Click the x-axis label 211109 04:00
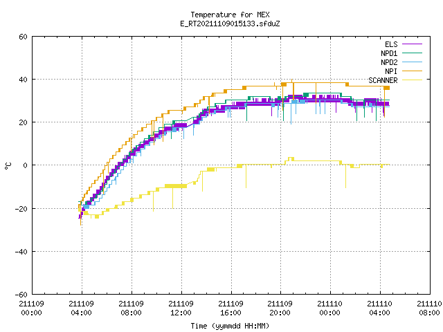The image size is (443, 332). pyautogui.click(x=82, y=308)
